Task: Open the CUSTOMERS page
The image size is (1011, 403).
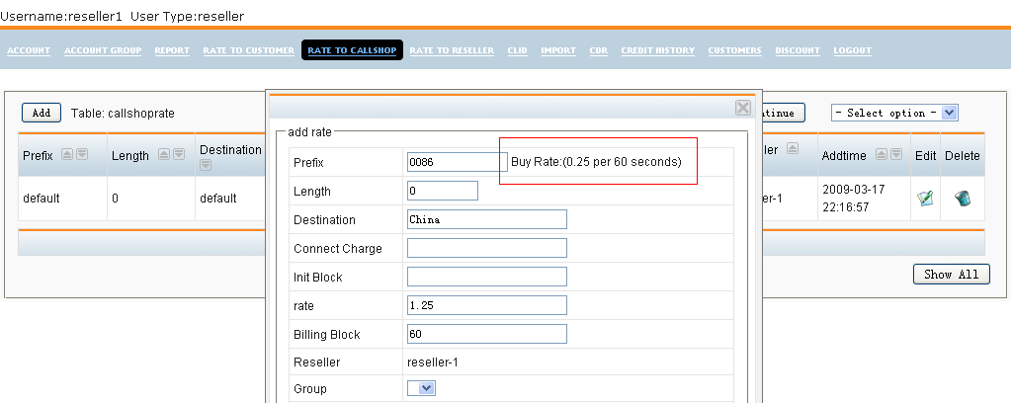Action: click(x=734, y=50)
